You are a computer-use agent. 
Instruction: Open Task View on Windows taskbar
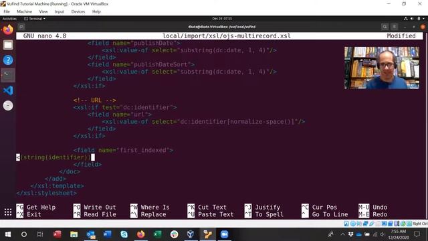(40, 234)
